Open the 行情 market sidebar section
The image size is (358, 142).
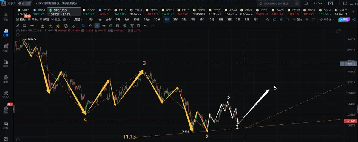6,32
